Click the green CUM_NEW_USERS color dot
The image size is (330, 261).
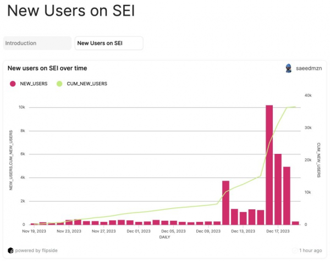tap(59, 84)
